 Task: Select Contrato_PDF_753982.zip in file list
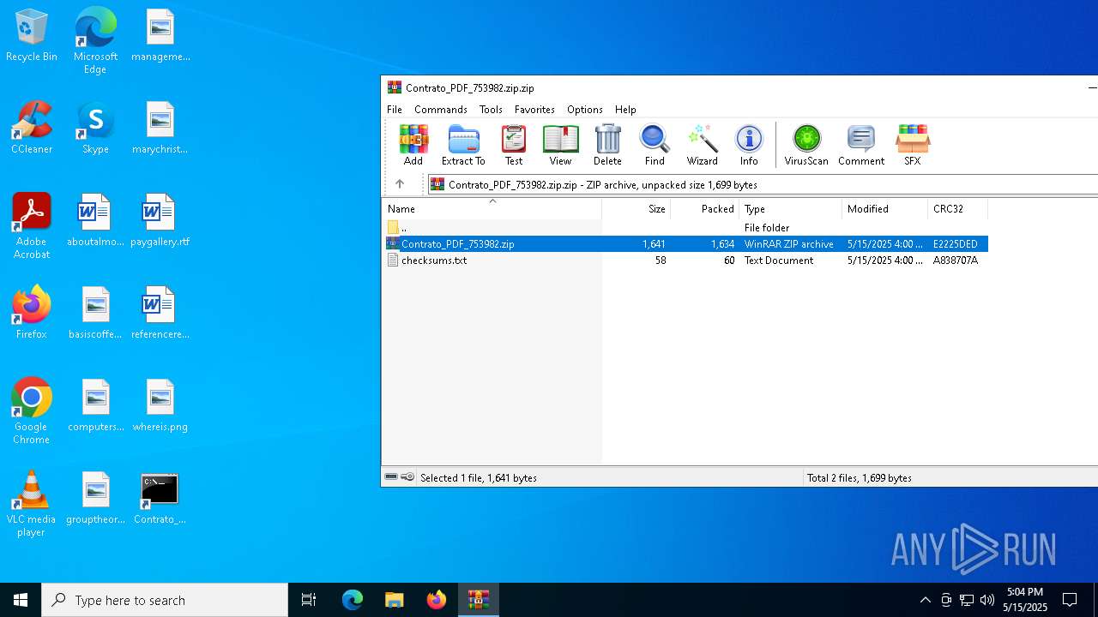(x=685, y=244)
